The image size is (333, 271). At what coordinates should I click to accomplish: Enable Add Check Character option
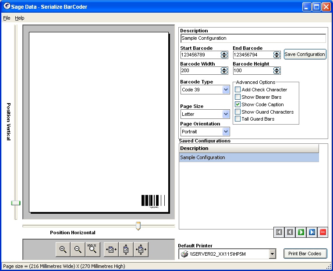[x=237, y=90]
